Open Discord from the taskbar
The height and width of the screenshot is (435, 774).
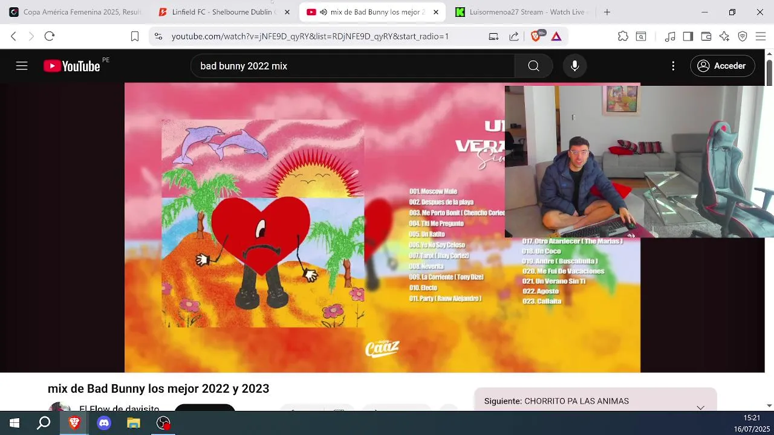[x=104, y=423]
